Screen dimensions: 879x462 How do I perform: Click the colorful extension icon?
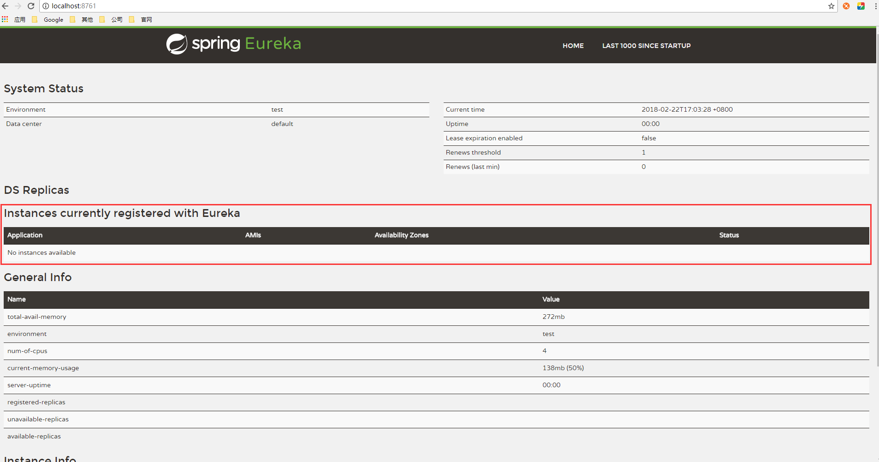861,6
